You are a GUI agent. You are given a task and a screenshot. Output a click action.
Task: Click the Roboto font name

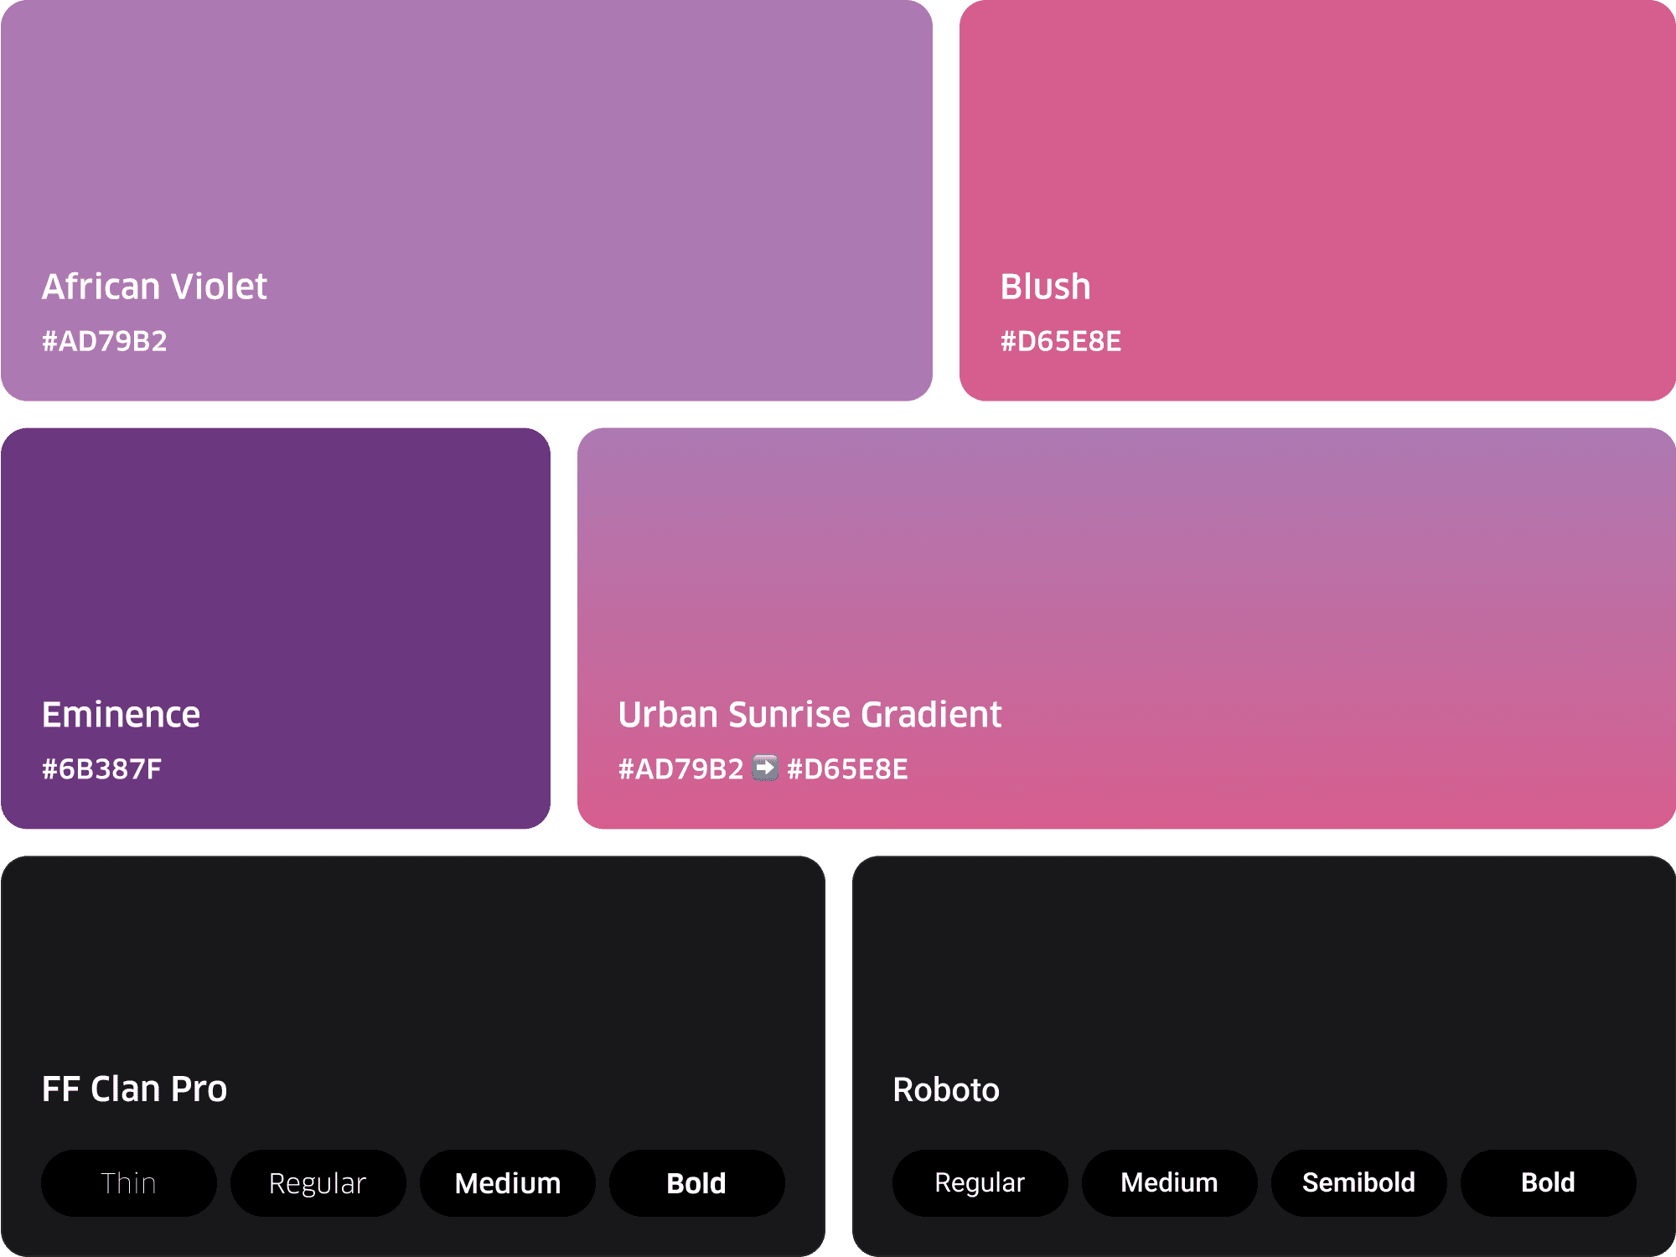point(945,1089)
